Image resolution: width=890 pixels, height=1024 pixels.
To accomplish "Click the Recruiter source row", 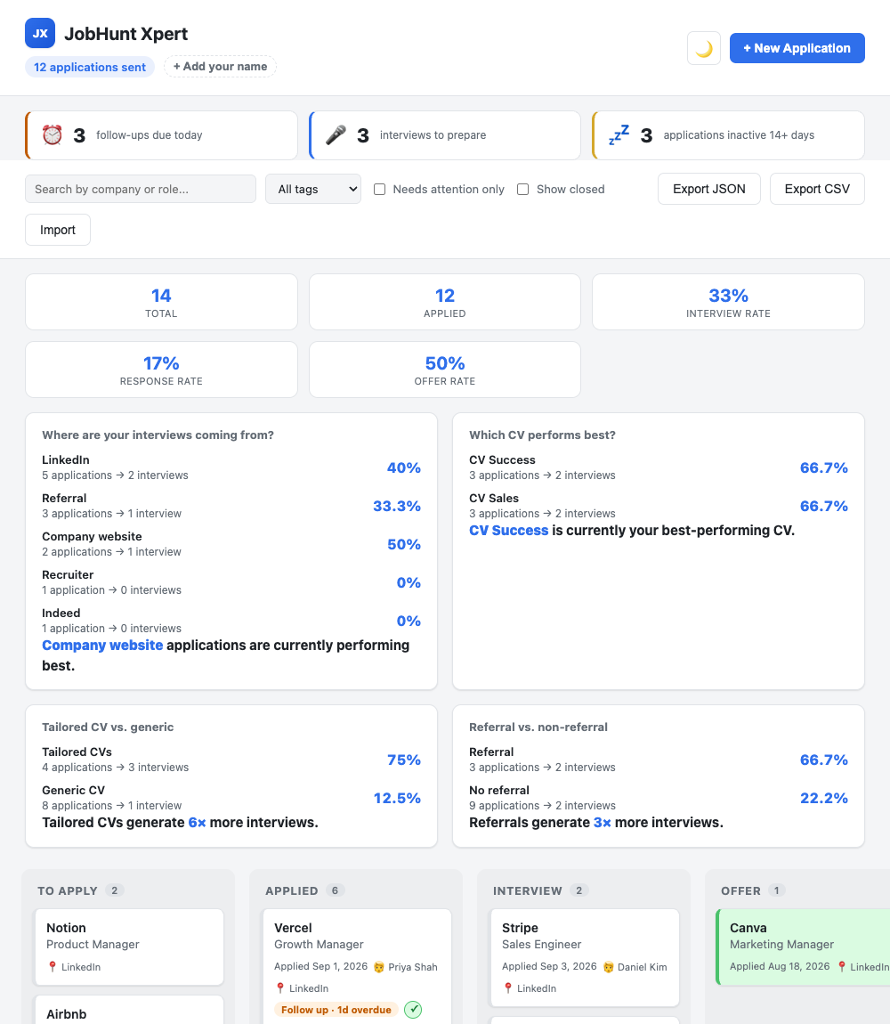I will point(231,582).
